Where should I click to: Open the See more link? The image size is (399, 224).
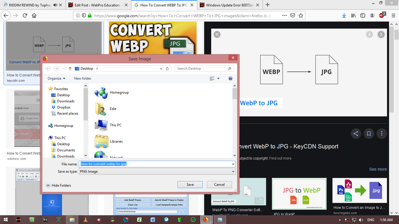(x=378, y=169)
